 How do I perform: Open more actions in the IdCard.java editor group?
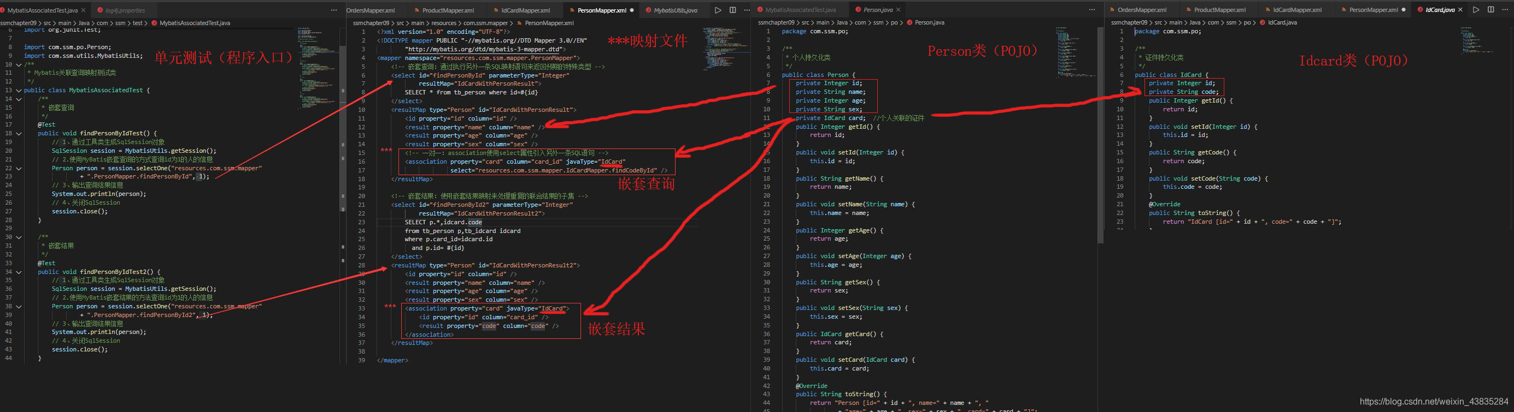[1505, 9]
